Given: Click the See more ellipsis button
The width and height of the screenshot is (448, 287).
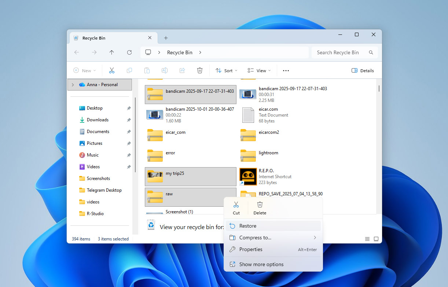Looking at the screenshot, I should [286, 70].
